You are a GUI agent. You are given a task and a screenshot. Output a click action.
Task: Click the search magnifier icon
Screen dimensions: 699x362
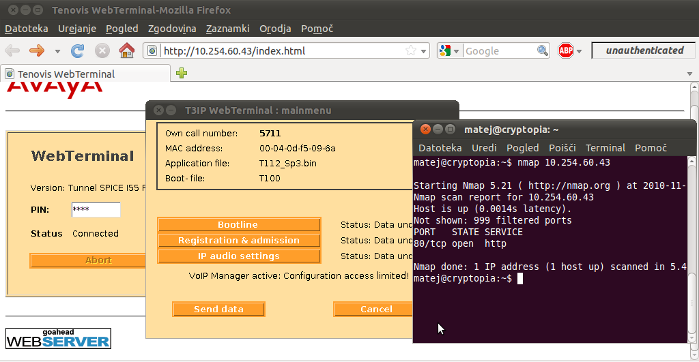click(542, 50)
